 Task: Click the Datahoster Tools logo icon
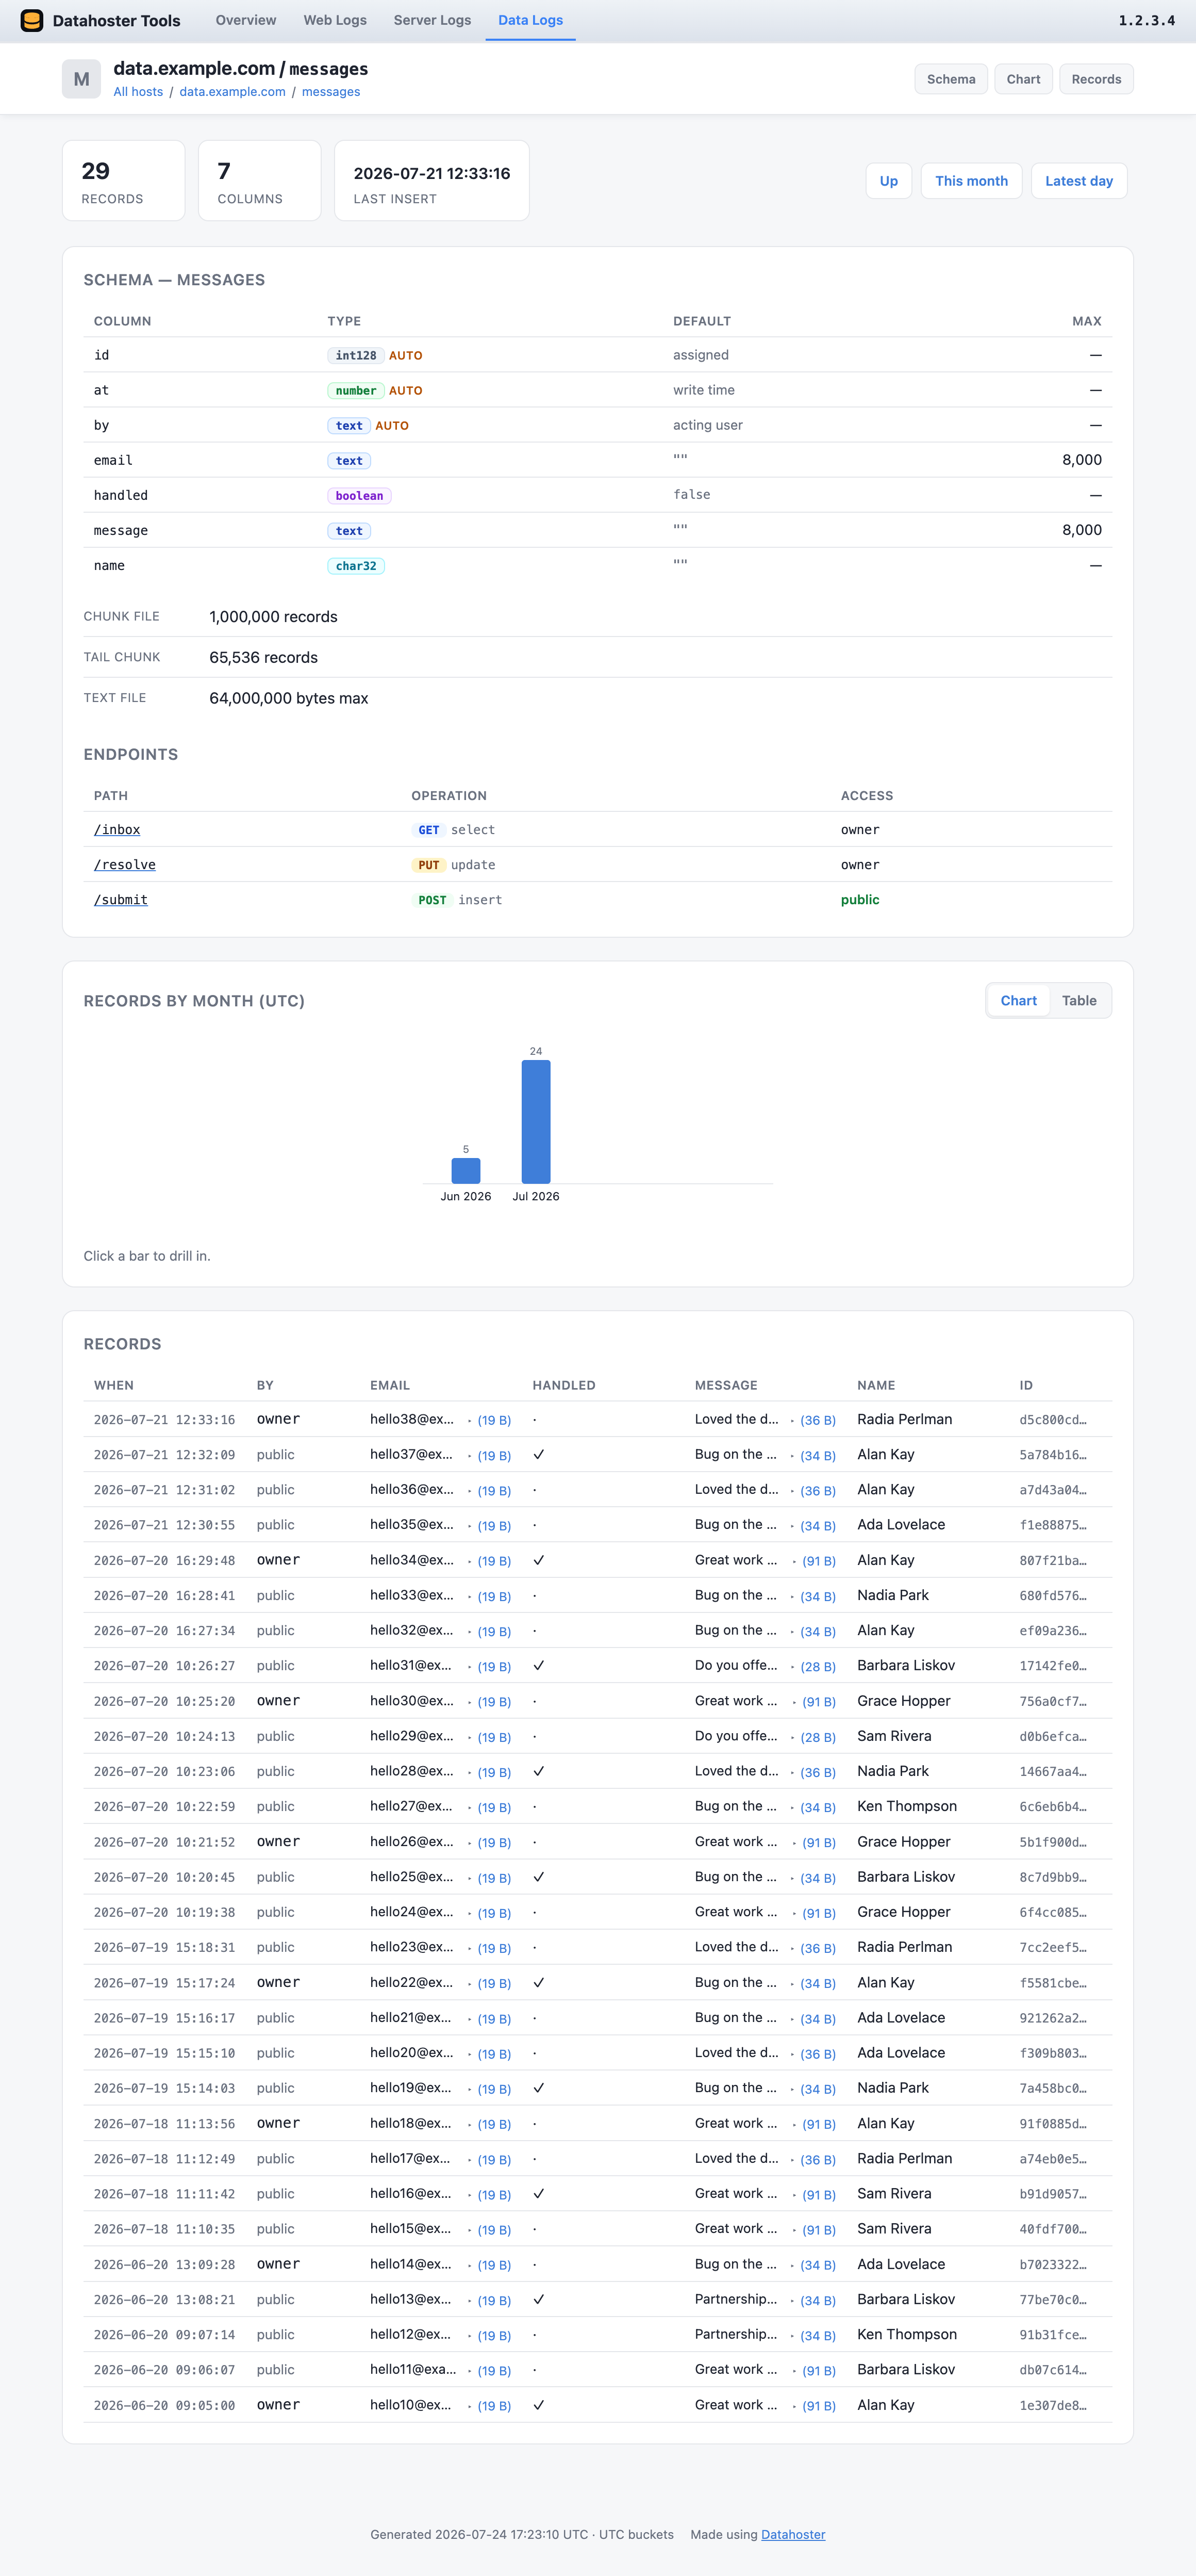pos(32,20)
